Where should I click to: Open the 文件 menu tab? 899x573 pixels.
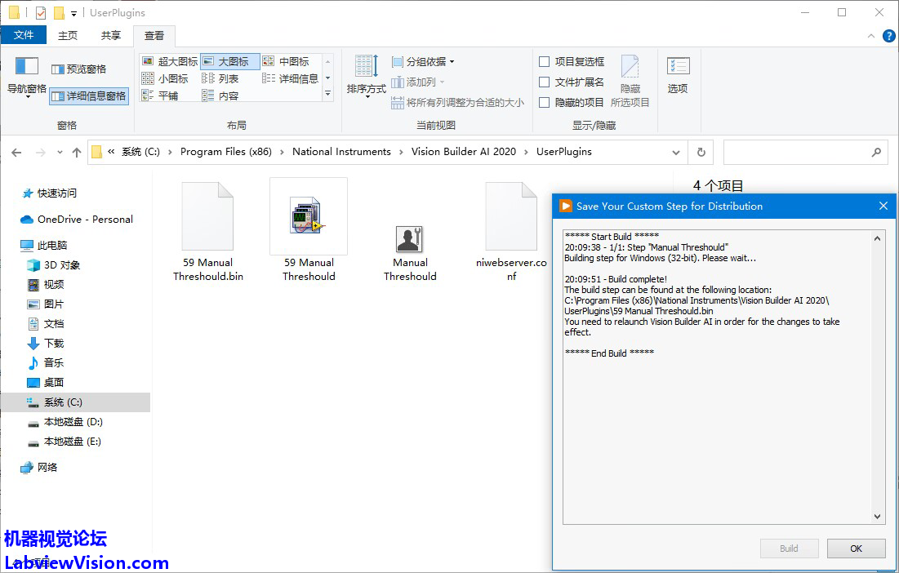tap(24, 35)
